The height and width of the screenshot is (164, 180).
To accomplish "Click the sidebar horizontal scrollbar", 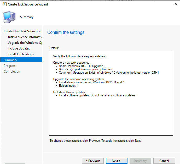I will [15, 163].
